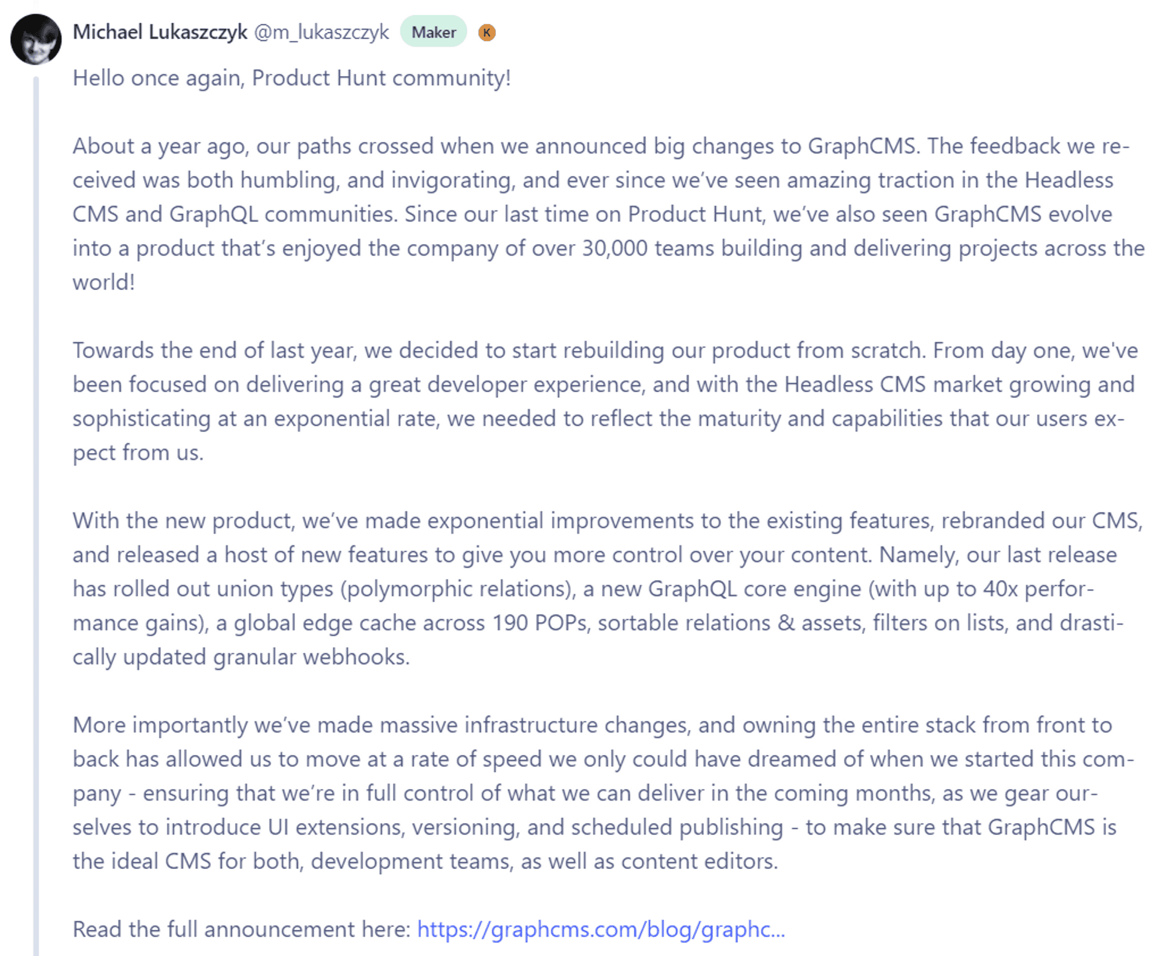Viewport: 1161px width, 956px height.
Task: Click the "30,000" teams figure
Action: coord(614,248)
